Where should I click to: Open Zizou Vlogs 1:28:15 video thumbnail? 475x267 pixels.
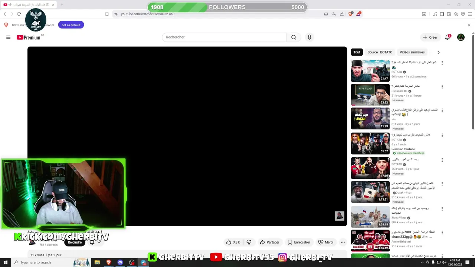(x=370, y=217)
